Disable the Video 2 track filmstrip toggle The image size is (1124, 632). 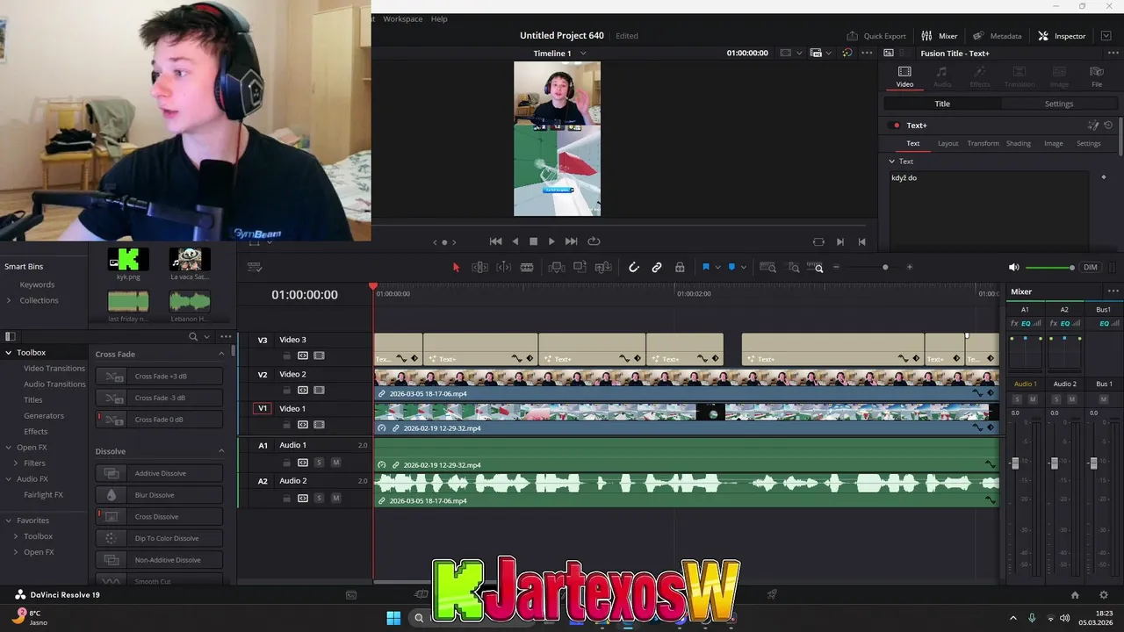(x=319, y=390)
